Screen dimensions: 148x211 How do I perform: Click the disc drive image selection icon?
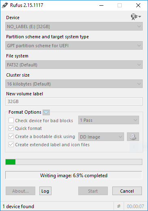[133, 136]
